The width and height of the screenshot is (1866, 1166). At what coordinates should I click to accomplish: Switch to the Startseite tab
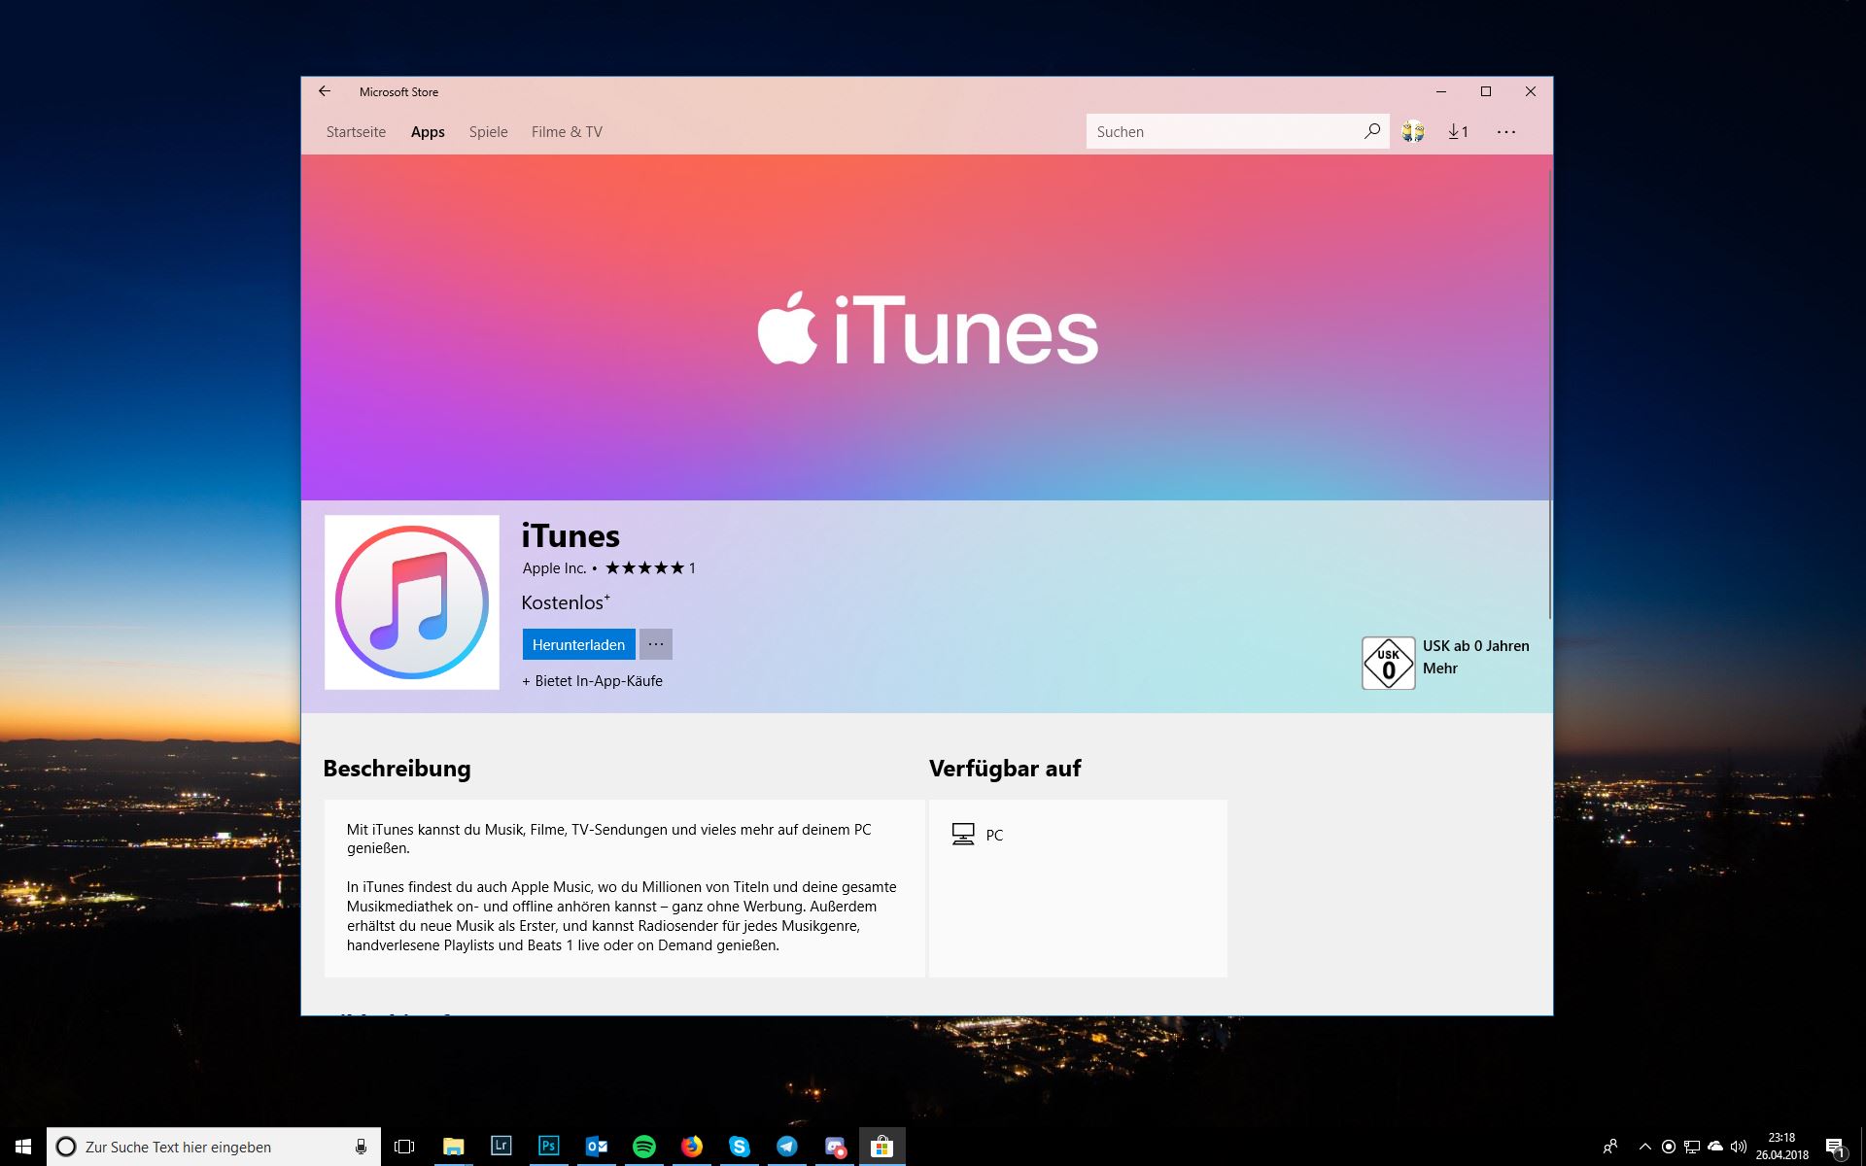click(x=356, y=132)
